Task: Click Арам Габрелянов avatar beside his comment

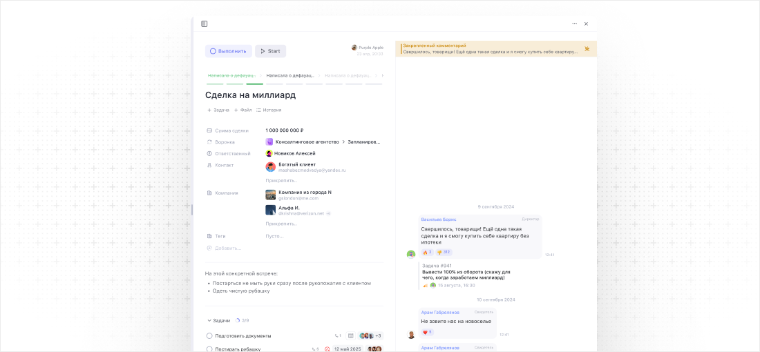Action: pos(411,335)
